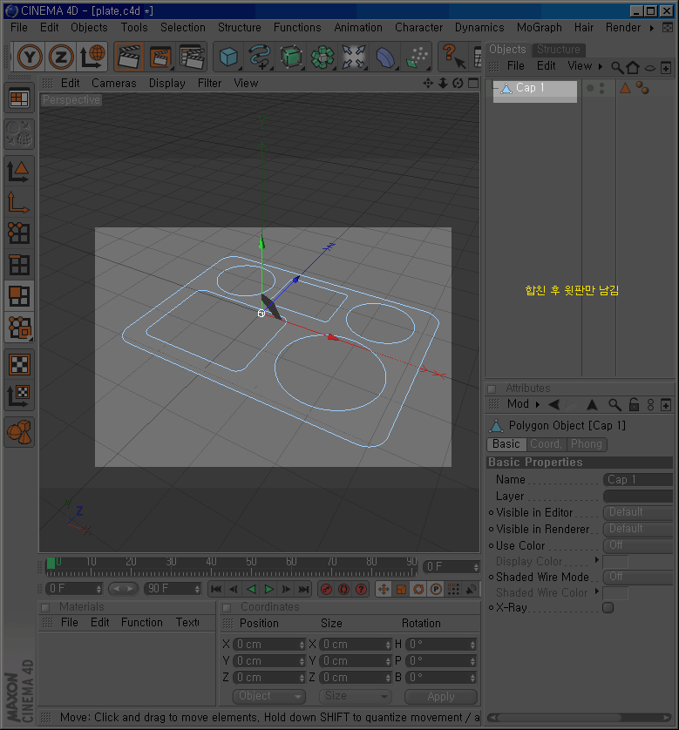Image resolution: width=679 pixels, height=730 pixels.
Task: Select Make Editable tool
Action: 19,133
